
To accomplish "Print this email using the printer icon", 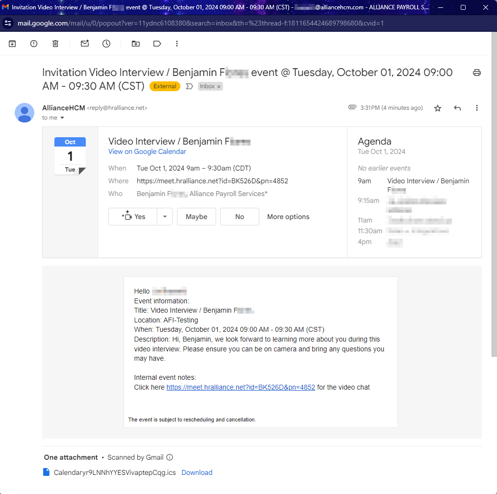I will pyautogui.click(x=477, y=73).
